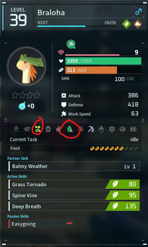Select the Planting level 4 sprout icon
The width and height of the screenshot is (148, 247).
38,129
